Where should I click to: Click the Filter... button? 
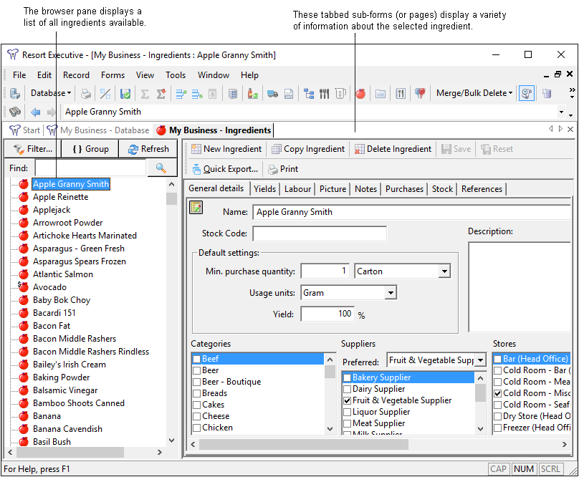coord(32,149)
